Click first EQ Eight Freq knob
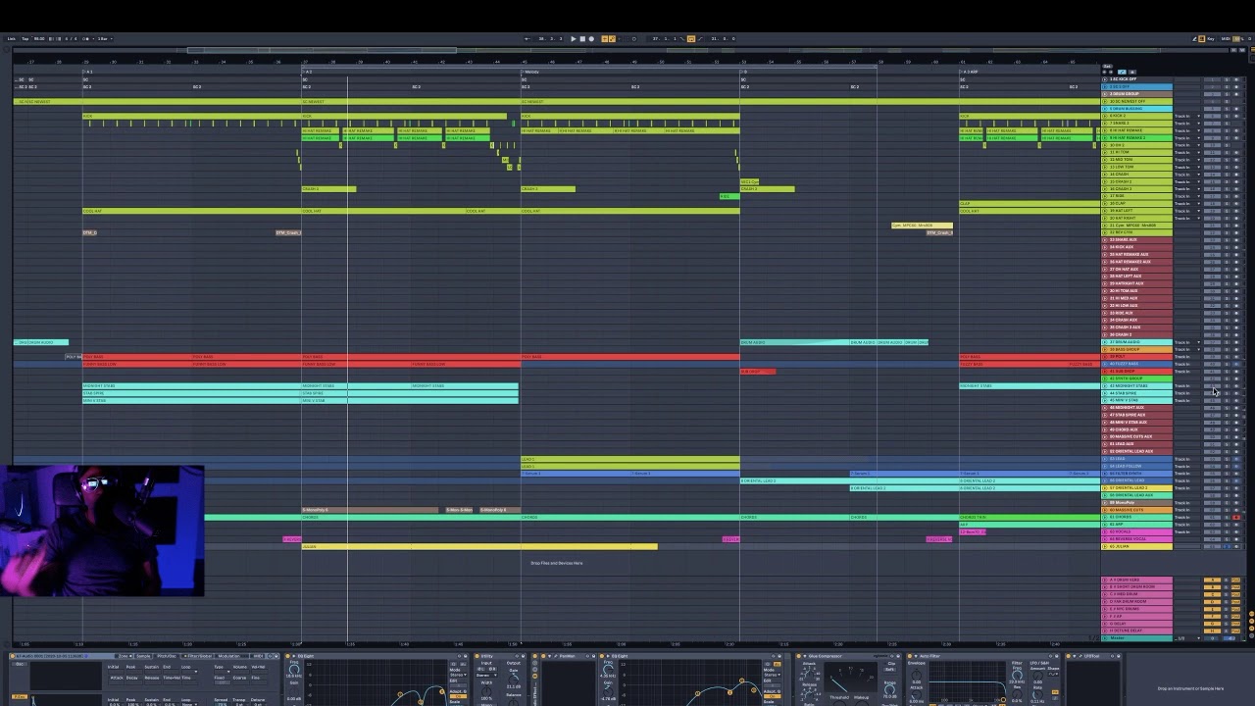 coord(294,670)
